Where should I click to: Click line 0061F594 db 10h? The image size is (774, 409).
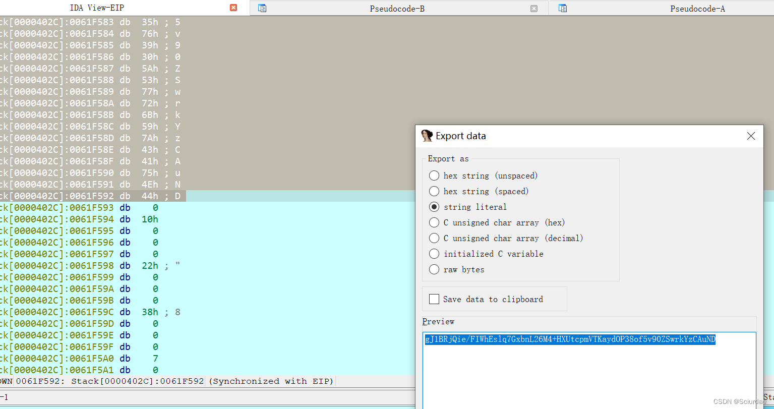click(80, 219)
